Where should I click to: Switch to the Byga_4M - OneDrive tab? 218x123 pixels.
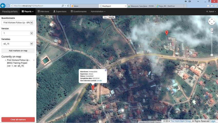point(170,6)
